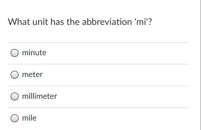Click empty space right of 'meter' option
201x130 pixels.
tap(120, 75)
